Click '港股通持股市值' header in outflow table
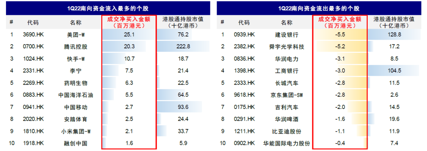The image size is (427, 151). [x=394, y=20]
